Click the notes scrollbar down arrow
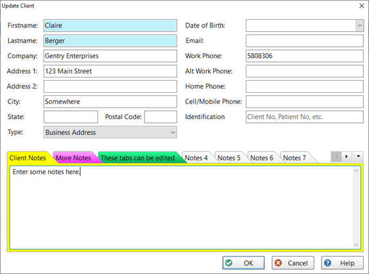Screen dimensions: 369x274 pyautogui.click(x=356, y=245)
